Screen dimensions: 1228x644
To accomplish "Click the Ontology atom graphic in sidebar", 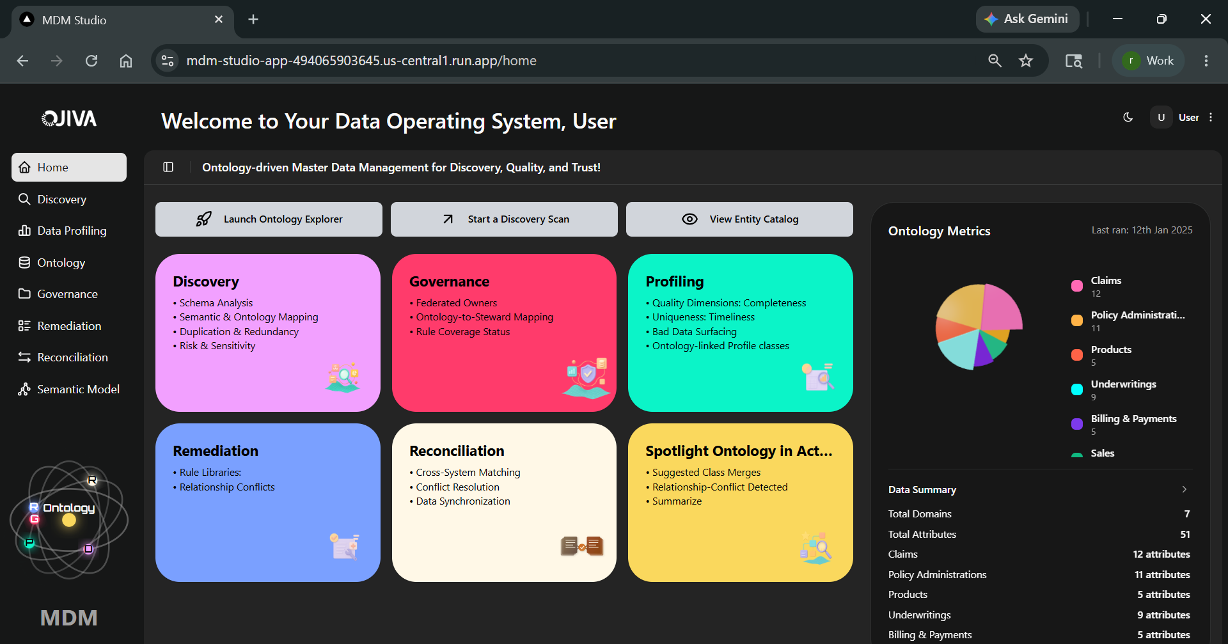I will pyautogui.click(x=69, y=519).
